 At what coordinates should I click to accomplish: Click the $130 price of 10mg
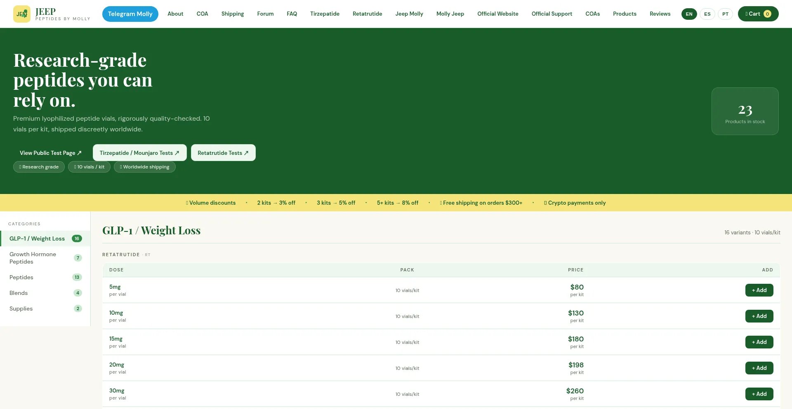[x=576, y=313]
